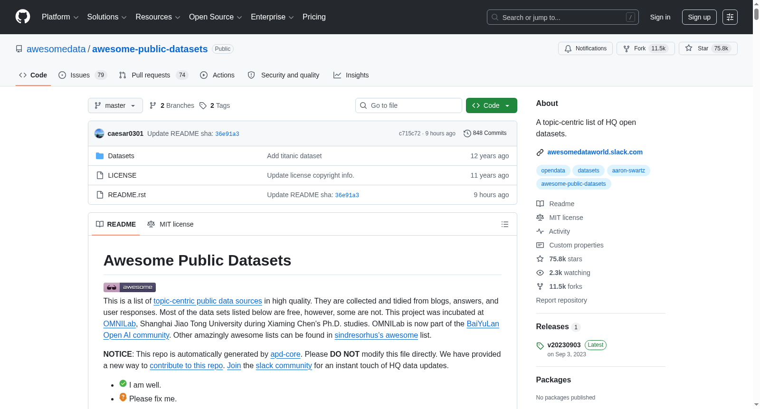The image size is (760, 409).
Task: Star the repository with the Star button
Action: pyautogui.click(x=708, y=48)
